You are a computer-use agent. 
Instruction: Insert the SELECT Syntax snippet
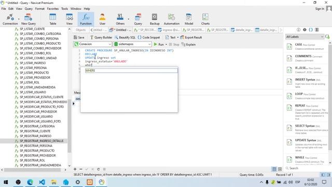coord(307,129)
